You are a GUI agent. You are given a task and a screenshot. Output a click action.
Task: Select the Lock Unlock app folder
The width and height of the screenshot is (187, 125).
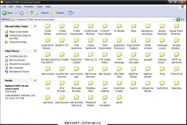(x=76, y=72)
